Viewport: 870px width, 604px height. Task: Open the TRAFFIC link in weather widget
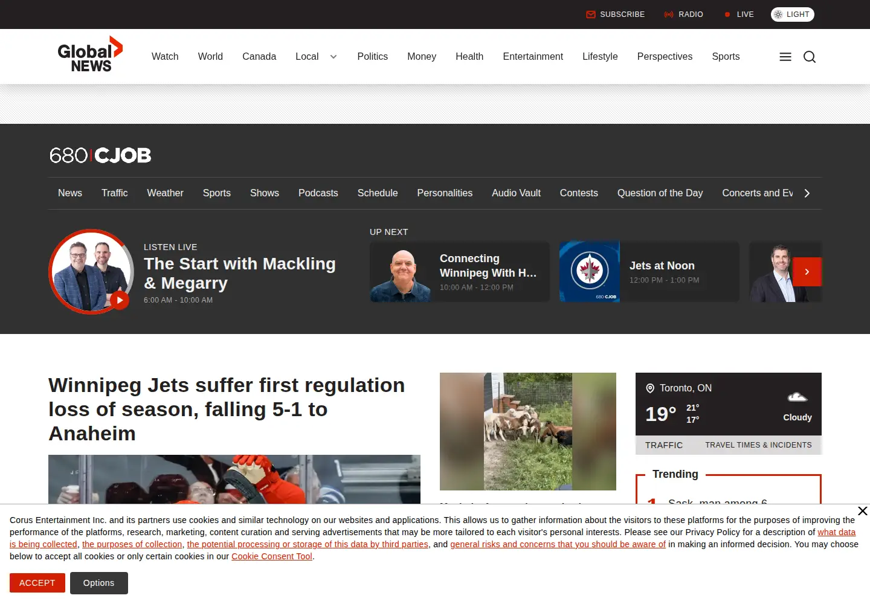pyautogui.click(x=664, y=445)
